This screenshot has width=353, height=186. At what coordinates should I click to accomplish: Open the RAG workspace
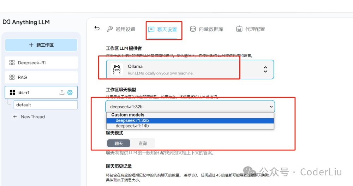pos(41,77)
